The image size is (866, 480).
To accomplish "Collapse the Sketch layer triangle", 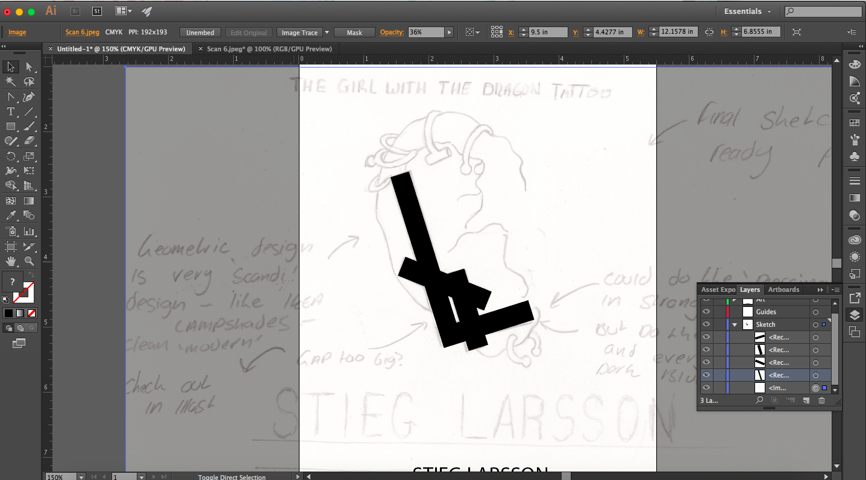I will (x=735, y=324).
